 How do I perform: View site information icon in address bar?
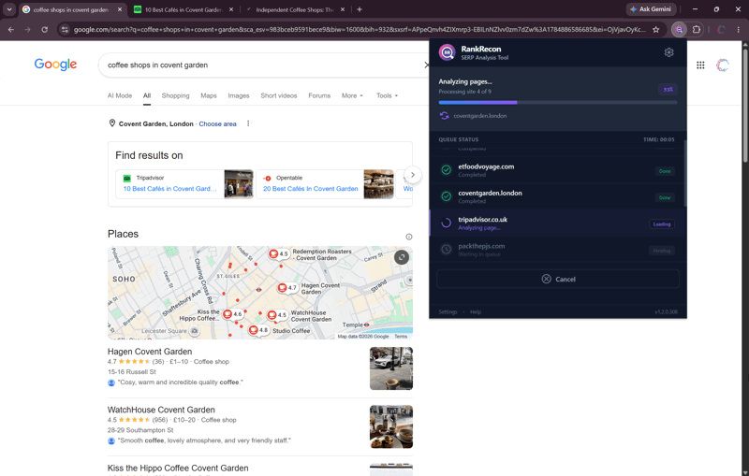(x=65, y=30)
